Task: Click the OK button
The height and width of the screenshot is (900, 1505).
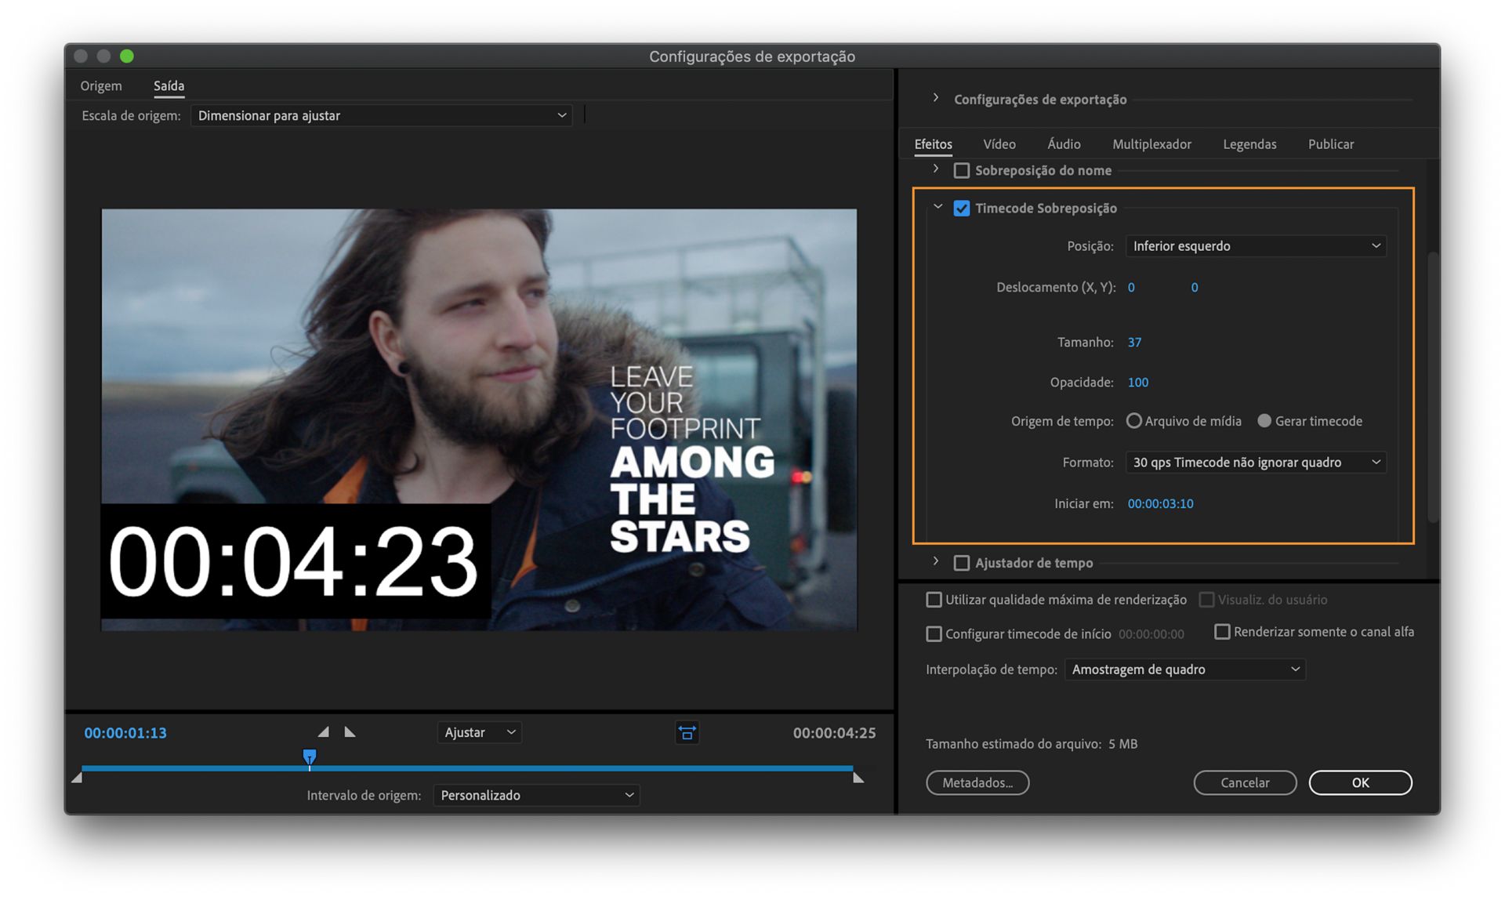Action: pyautogui.click(x=1361, y=782)
